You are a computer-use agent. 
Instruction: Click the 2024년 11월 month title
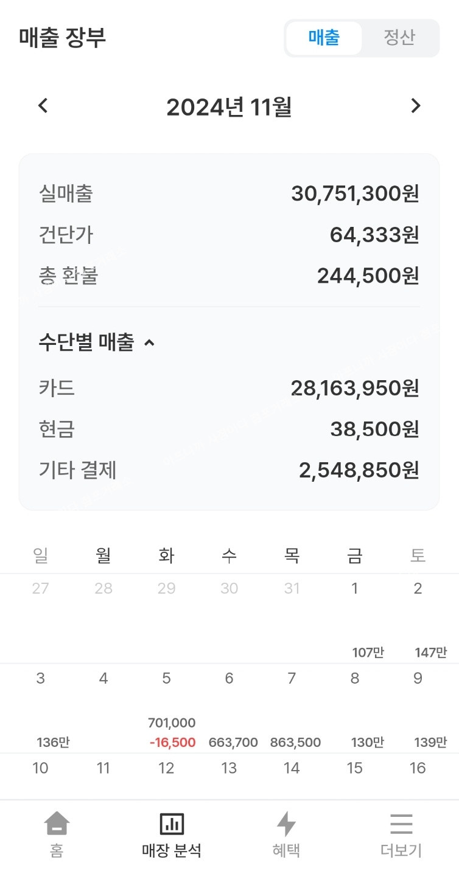pyautogui.click(x=229, y=107)
